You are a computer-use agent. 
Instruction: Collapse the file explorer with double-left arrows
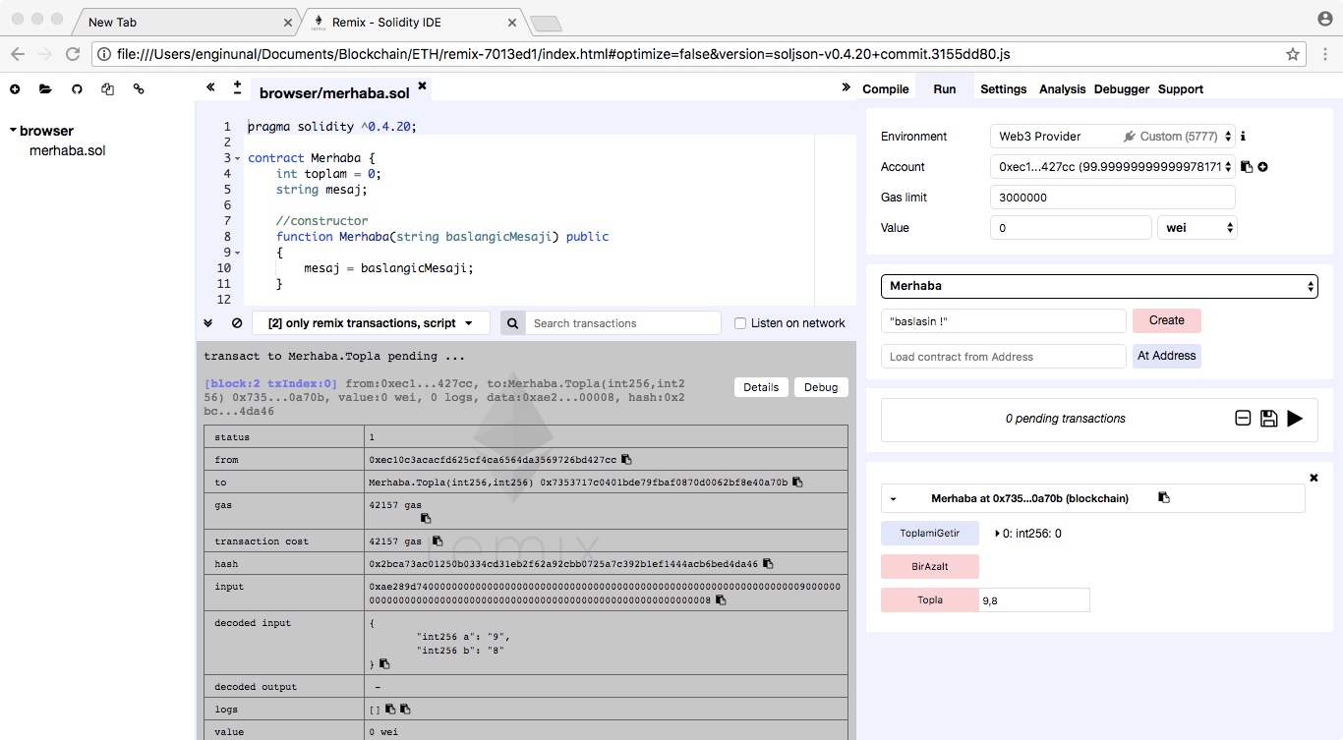tap(210, 87)
